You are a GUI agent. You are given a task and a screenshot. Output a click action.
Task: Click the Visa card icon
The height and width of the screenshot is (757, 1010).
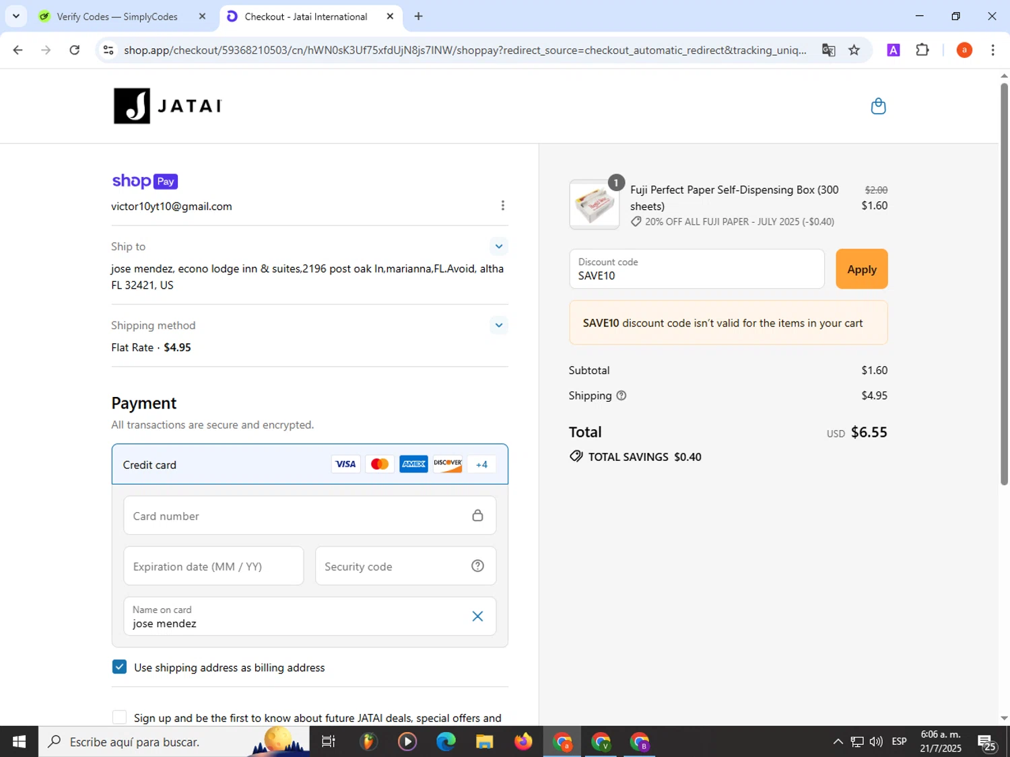tap(345, 464)
